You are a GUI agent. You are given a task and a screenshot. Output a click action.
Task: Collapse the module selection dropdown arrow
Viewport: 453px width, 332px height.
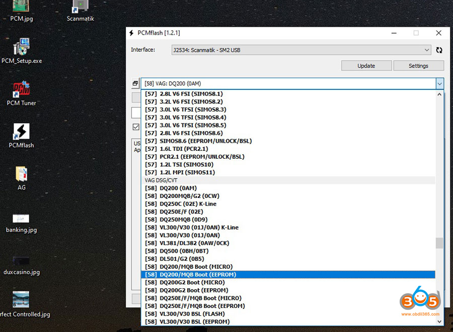[x=439, y=84]
